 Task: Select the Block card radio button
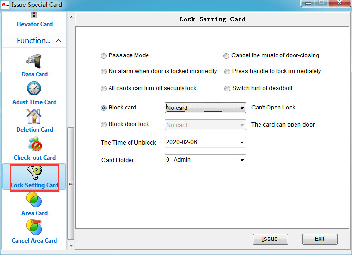[x=104, y=108]
